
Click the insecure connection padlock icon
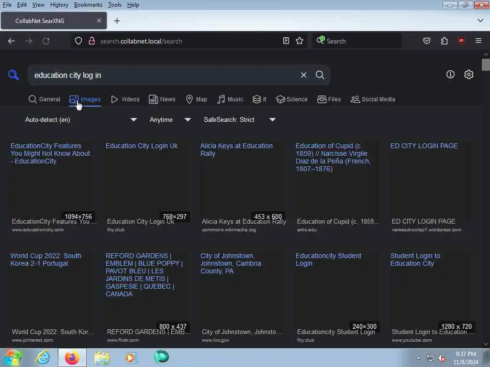coord(92,41)
